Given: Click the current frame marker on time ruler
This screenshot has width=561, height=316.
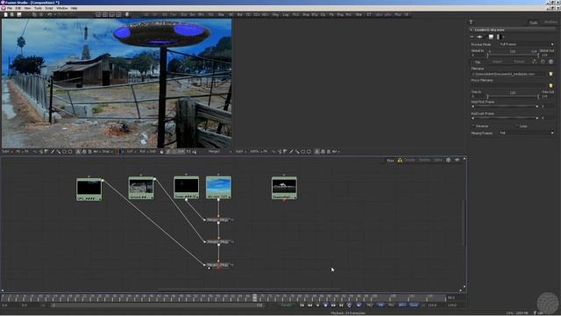Looking at the screenshot, I should click(x=255, y=298).
